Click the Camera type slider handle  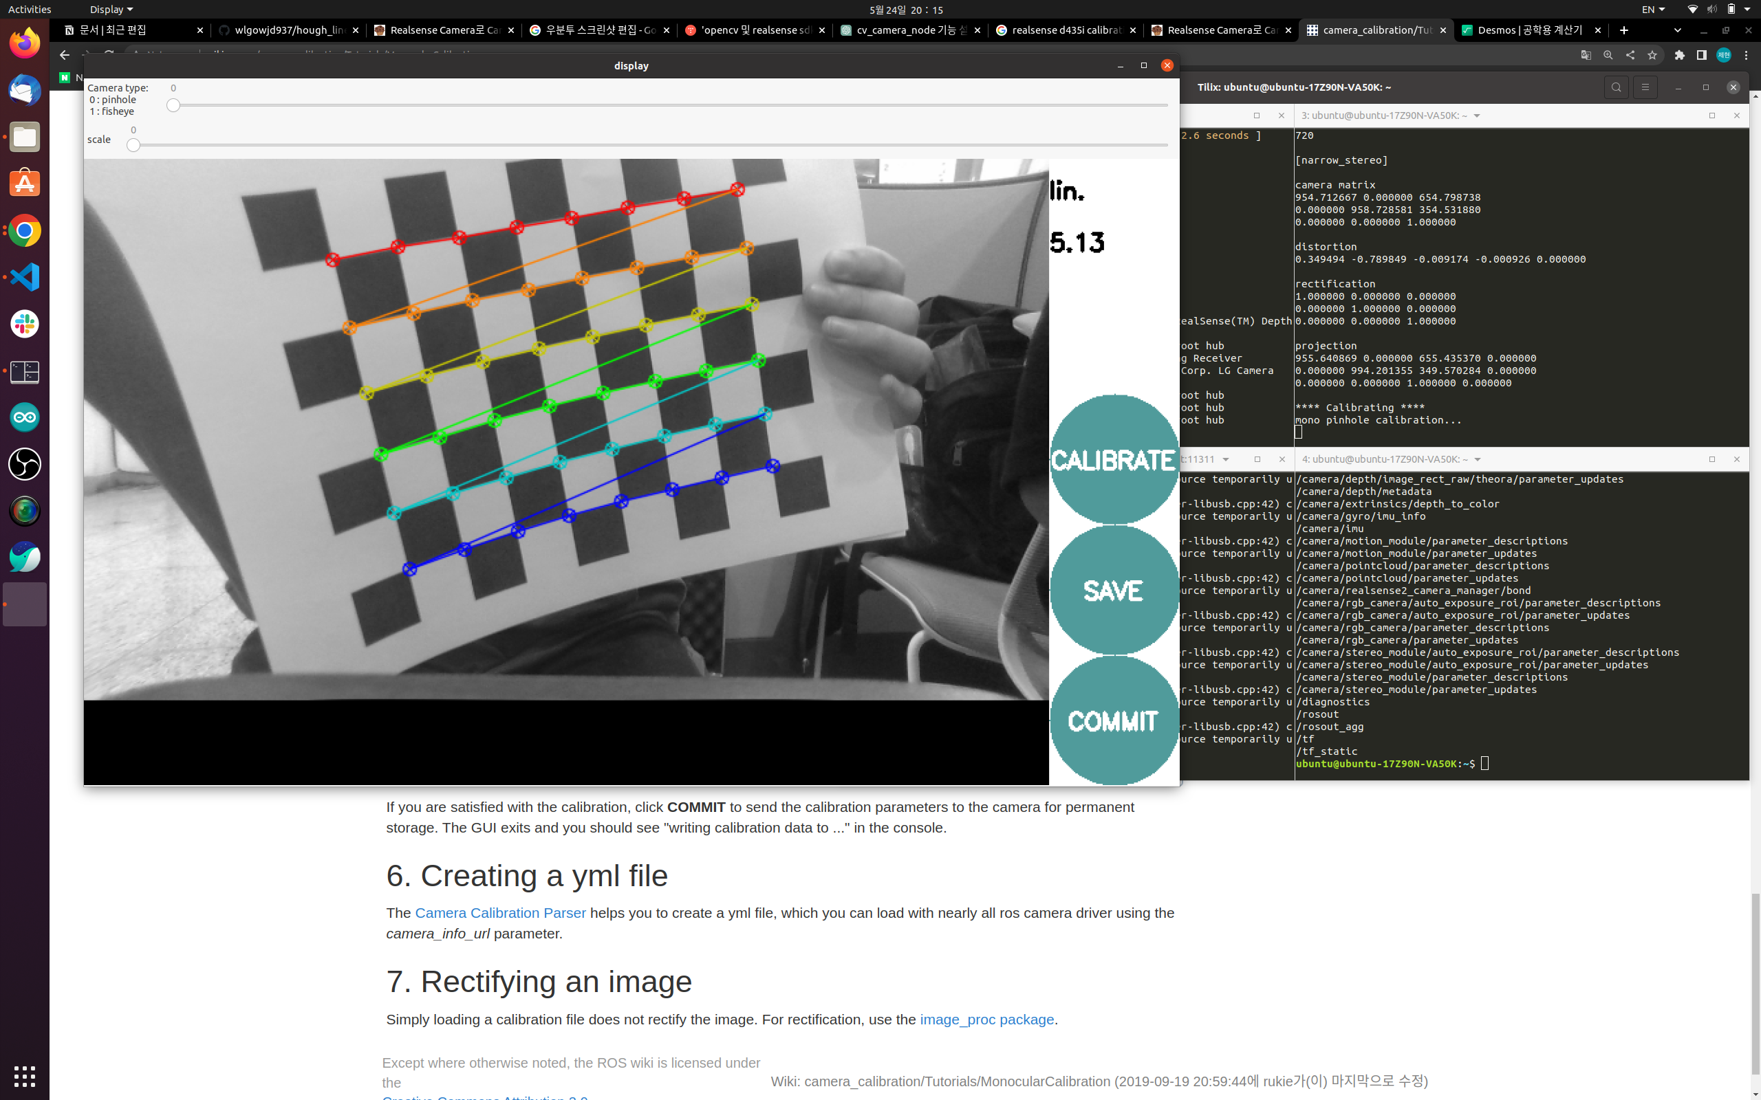(173, 105)
